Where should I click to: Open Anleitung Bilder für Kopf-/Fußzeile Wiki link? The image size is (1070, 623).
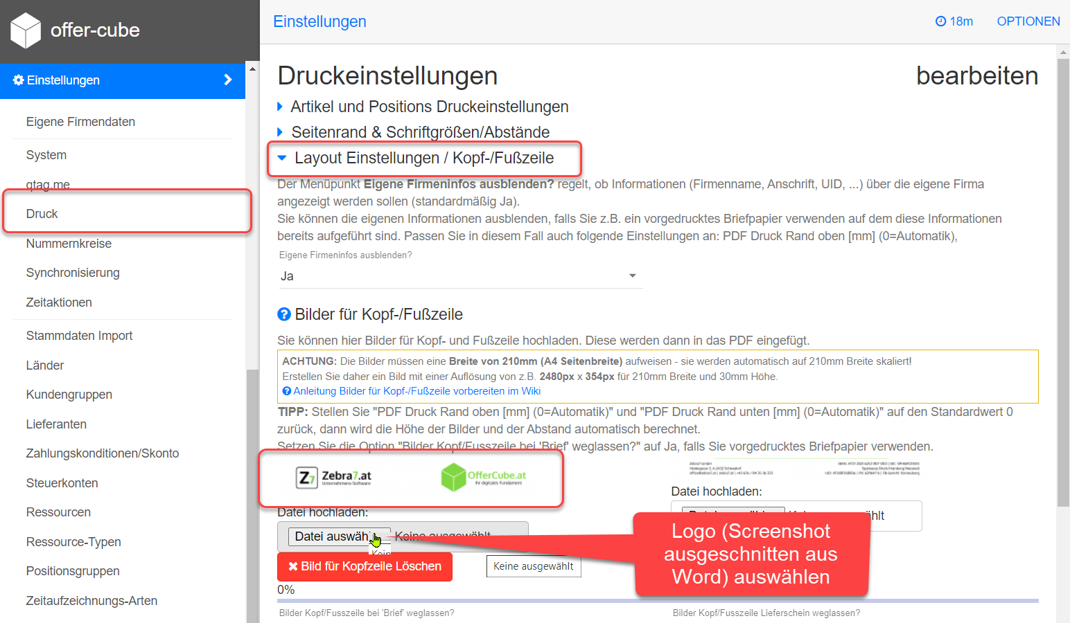(x=416, y=391)
